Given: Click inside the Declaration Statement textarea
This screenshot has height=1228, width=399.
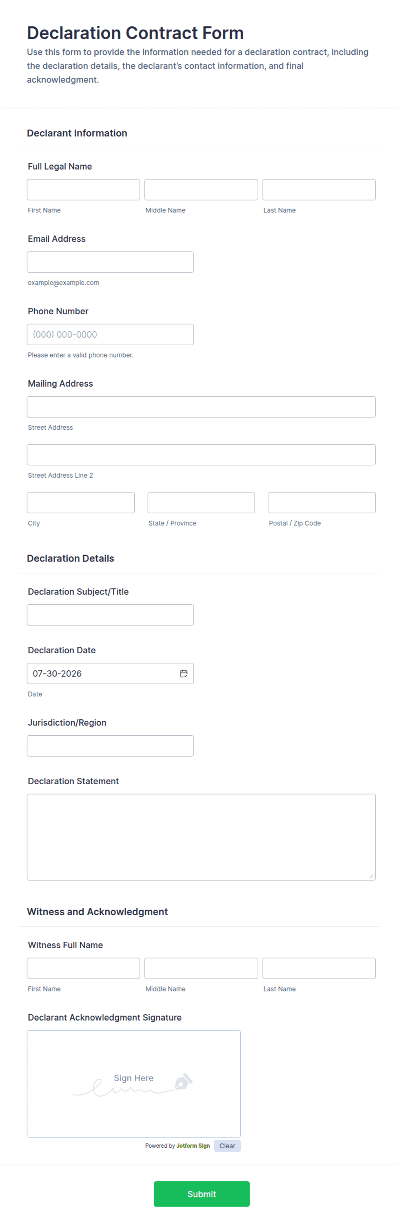Looking at the screenshot, I should point(201,837).
